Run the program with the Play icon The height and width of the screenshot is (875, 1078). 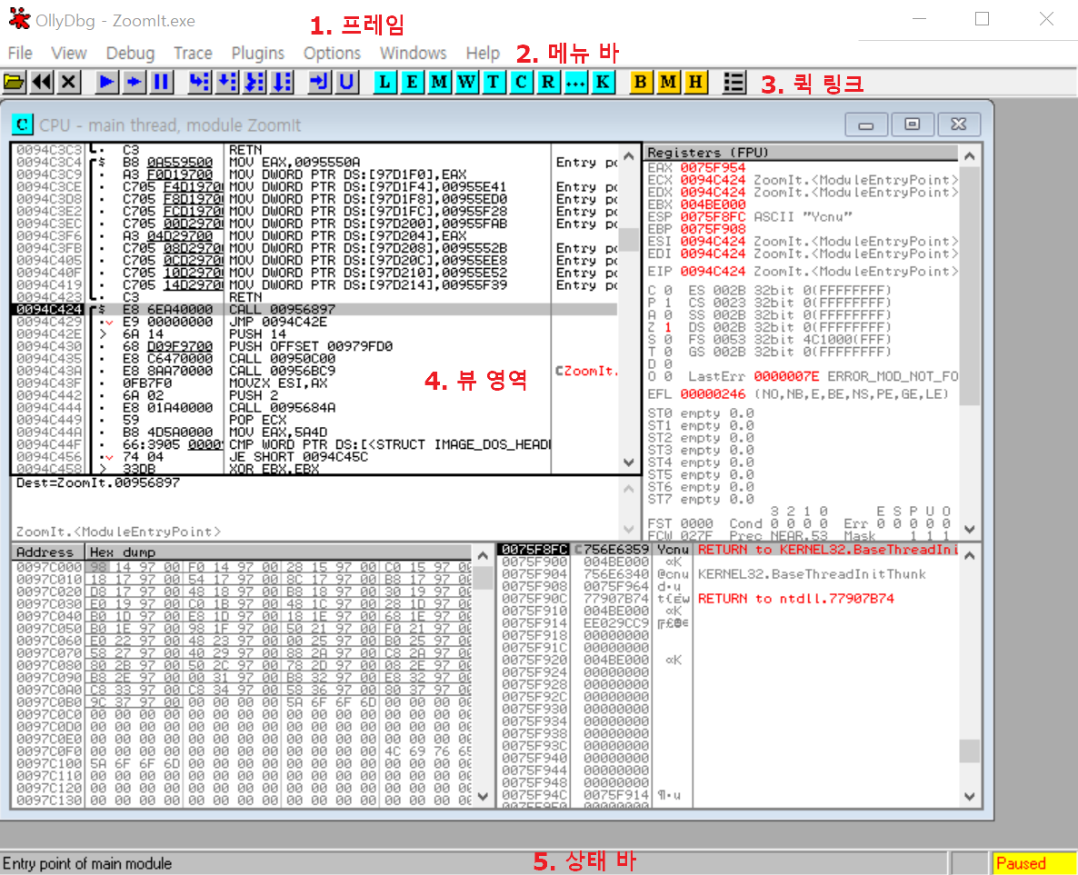[x=106, y=82]
